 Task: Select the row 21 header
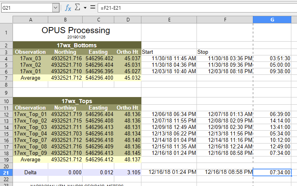(6, 173)
